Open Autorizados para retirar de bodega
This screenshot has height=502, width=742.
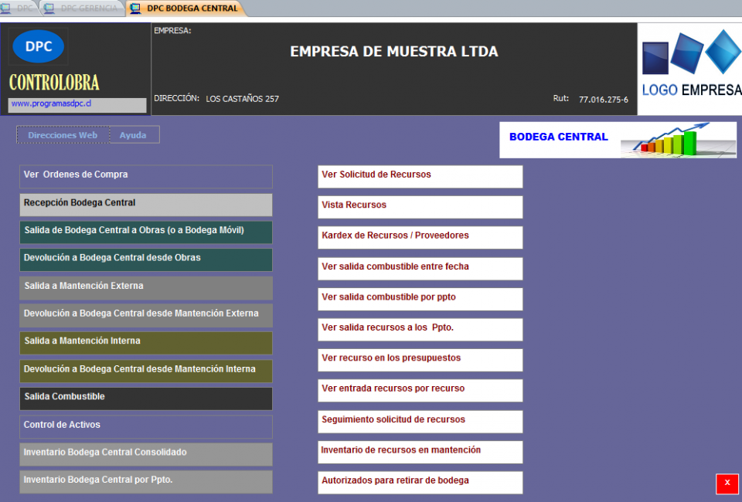pyautogui.click(x=420, y=482)
